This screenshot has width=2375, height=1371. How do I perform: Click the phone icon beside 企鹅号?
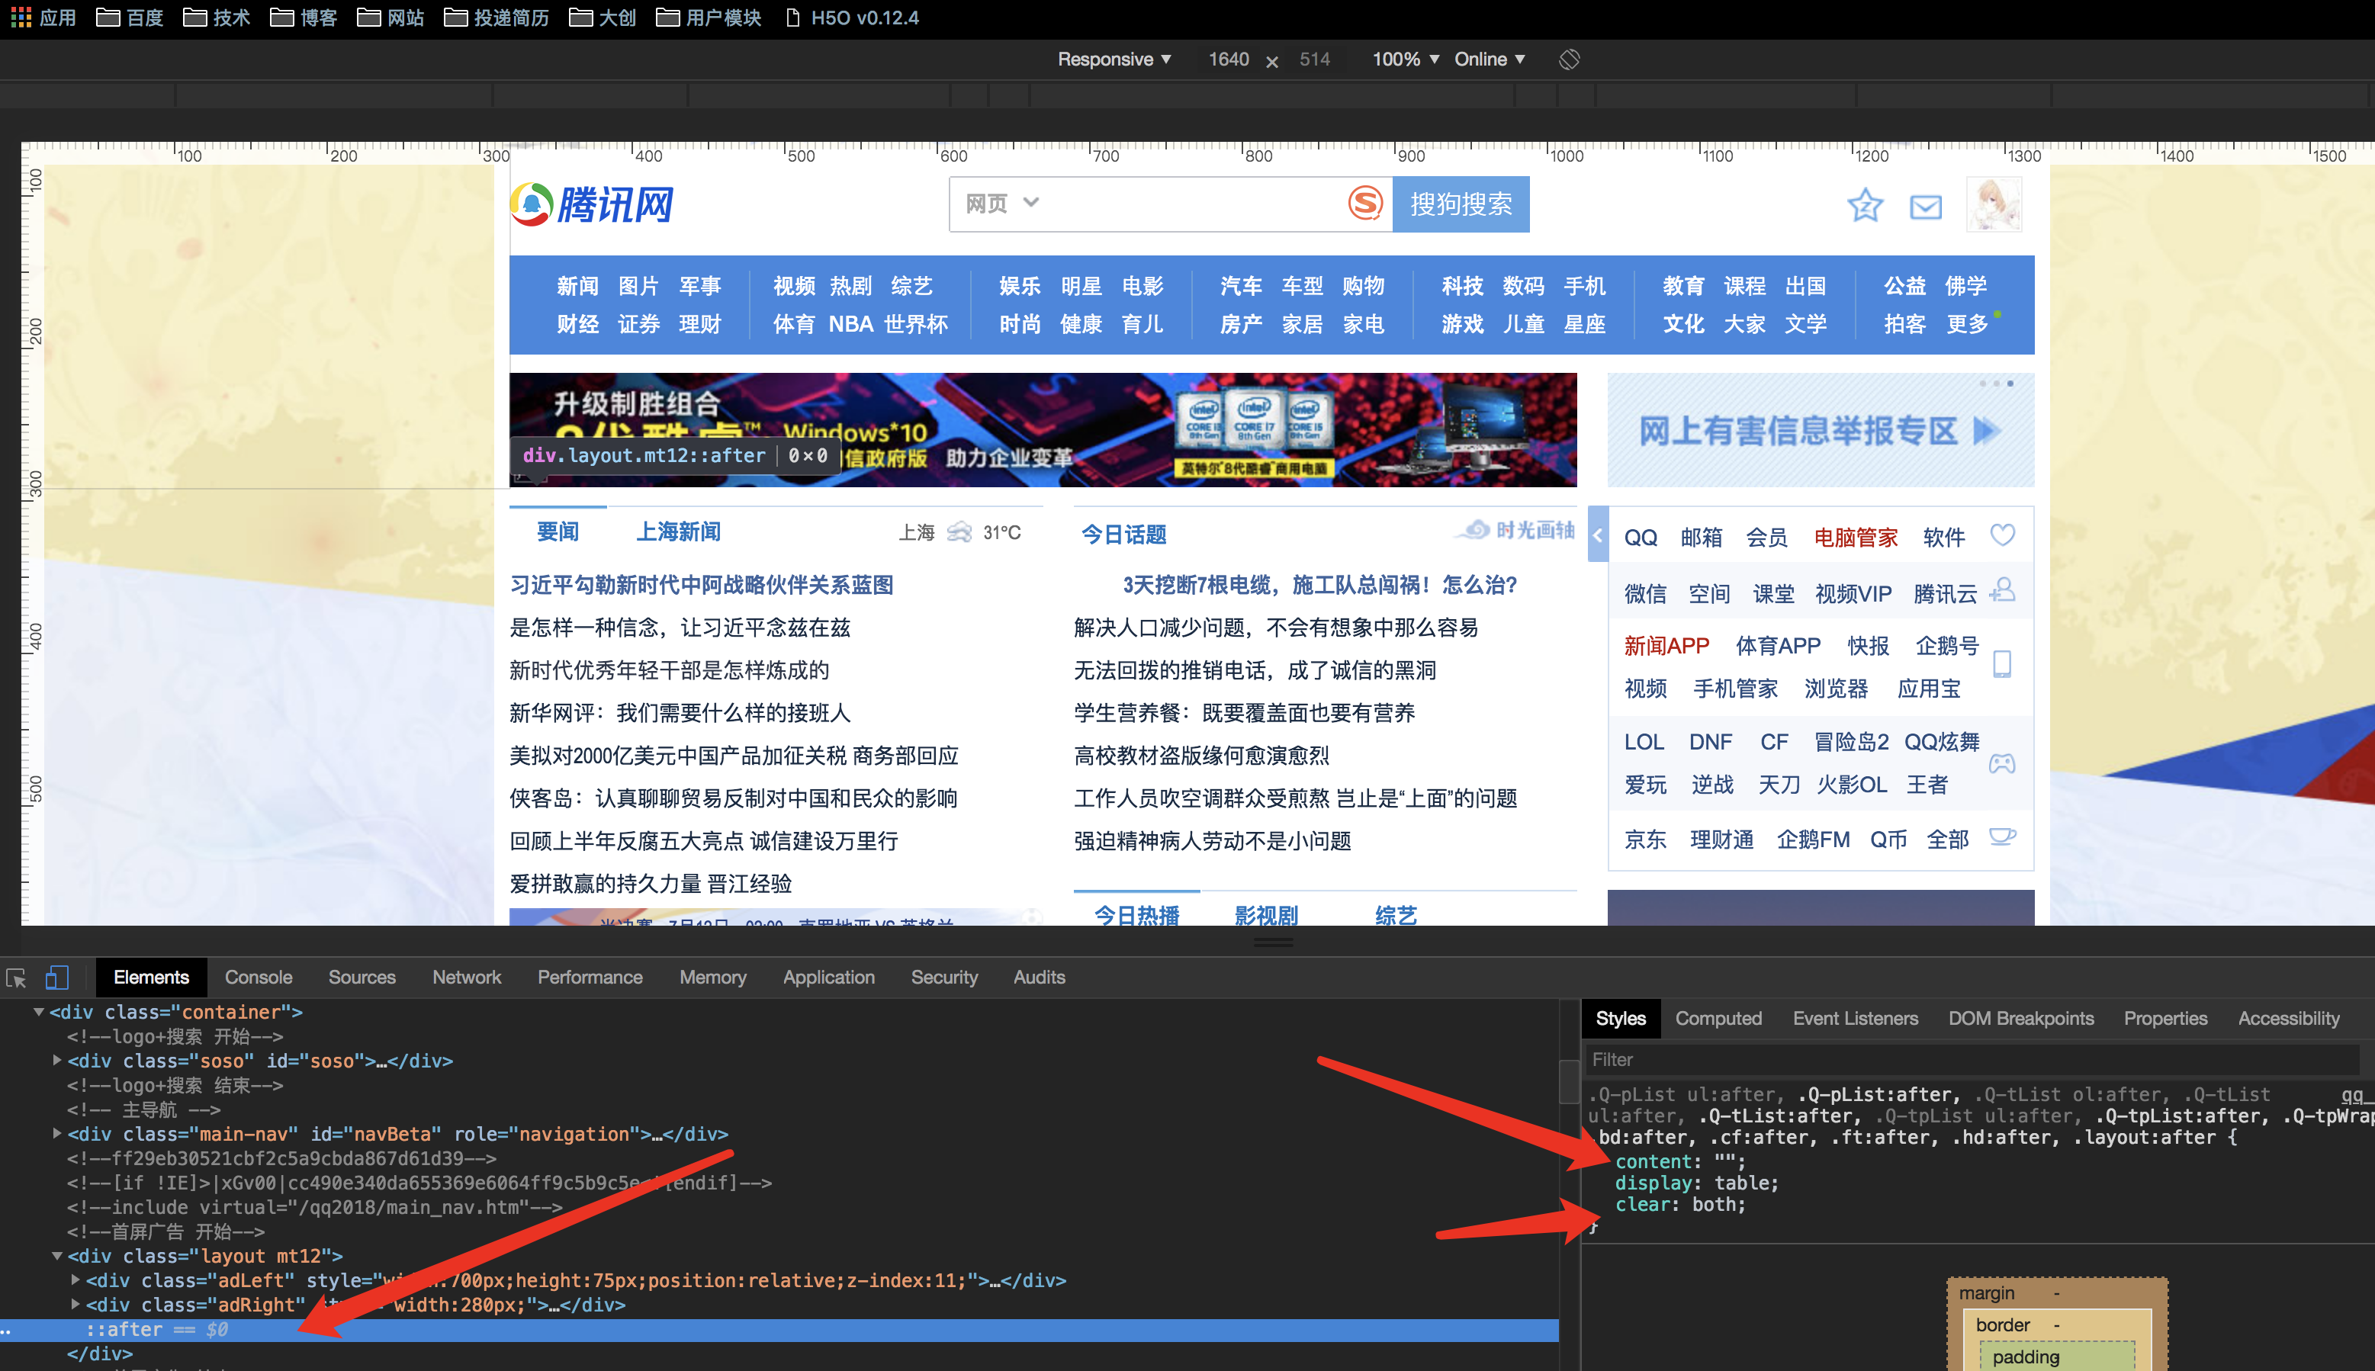click(x=2002, y=664)
